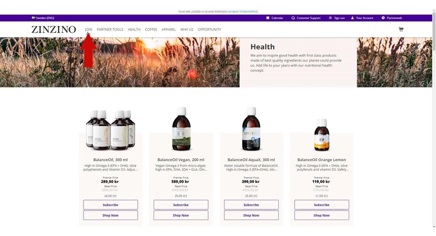436x236 pixels.
Task: Select the COFFEE navigation item
Action: tap(151, 29)
